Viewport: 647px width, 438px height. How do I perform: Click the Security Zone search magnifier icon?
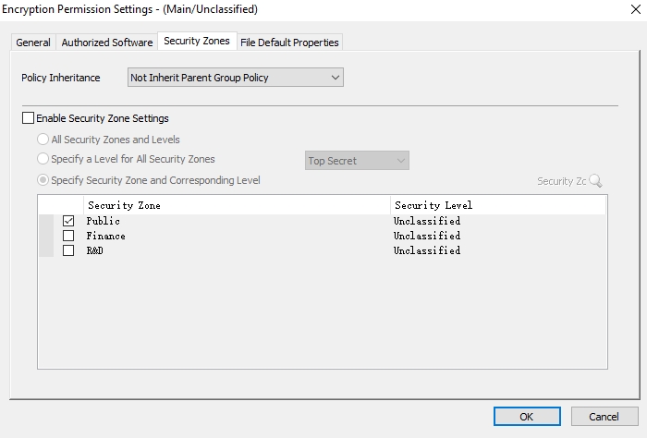tap(595, 181)
